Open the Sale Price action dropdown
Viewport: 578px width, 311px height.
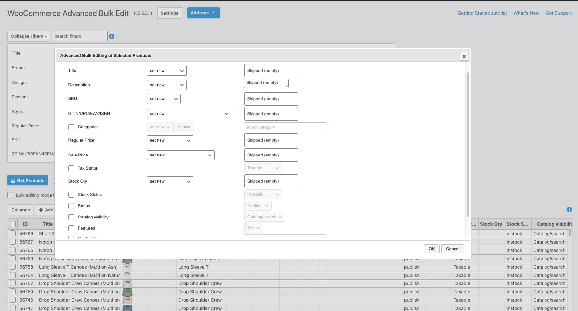coord(180,155)
